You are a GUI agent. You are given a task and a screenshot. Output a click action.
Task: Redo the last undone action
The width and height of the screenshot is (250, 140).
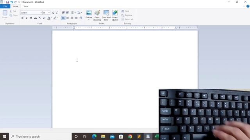pyautogui.click(x=16, y=2)
